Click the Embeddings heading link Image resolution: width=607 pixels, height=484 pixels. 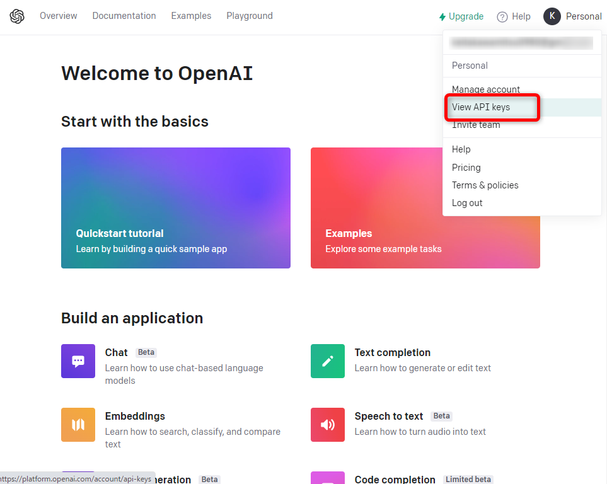click(x=135, y=416)
